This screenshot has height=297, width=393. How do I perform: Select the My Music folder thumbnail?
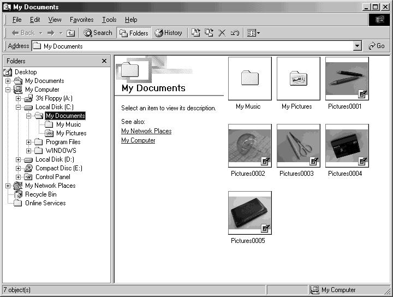click(250, 79)
